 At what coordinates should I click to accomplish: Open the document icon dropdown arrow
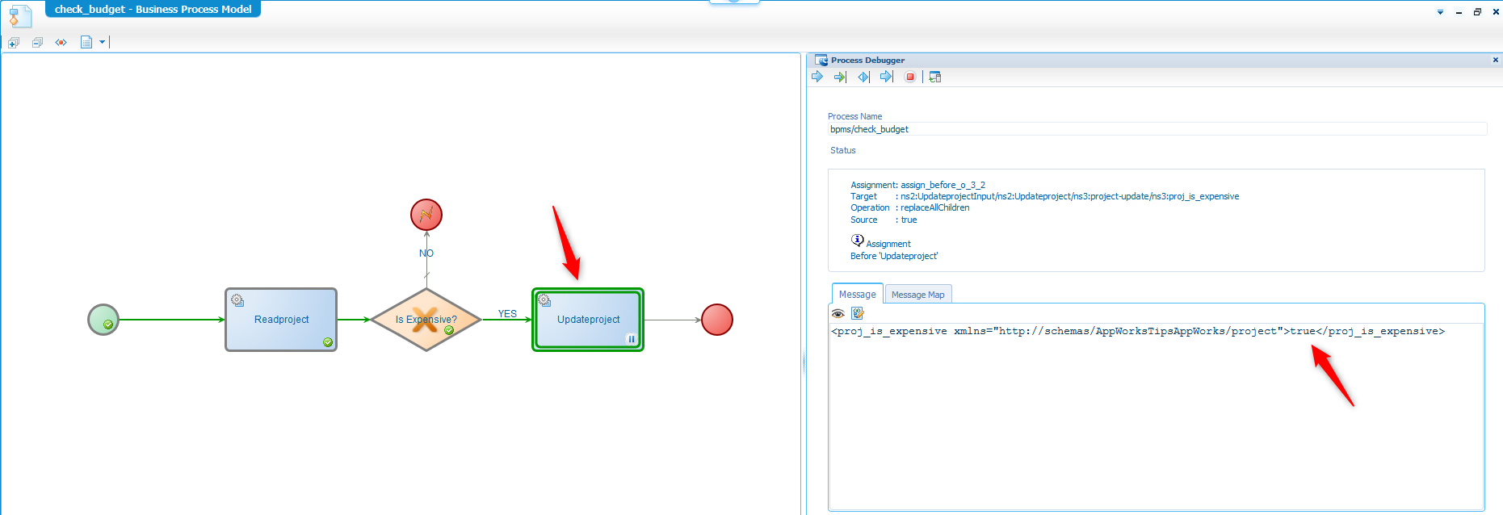tap(103, 42)
